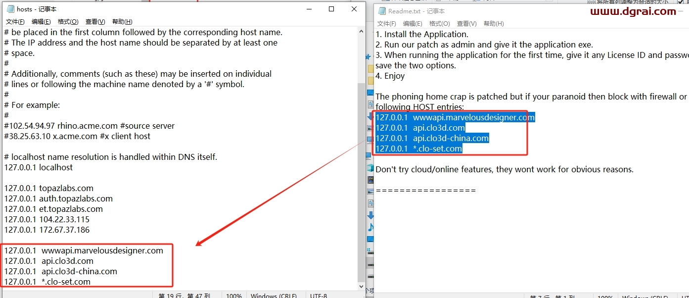The image size is (689, 298).
Task: Click the "UTF-8" encoding status entry in hosts
Action: (319, 296)
